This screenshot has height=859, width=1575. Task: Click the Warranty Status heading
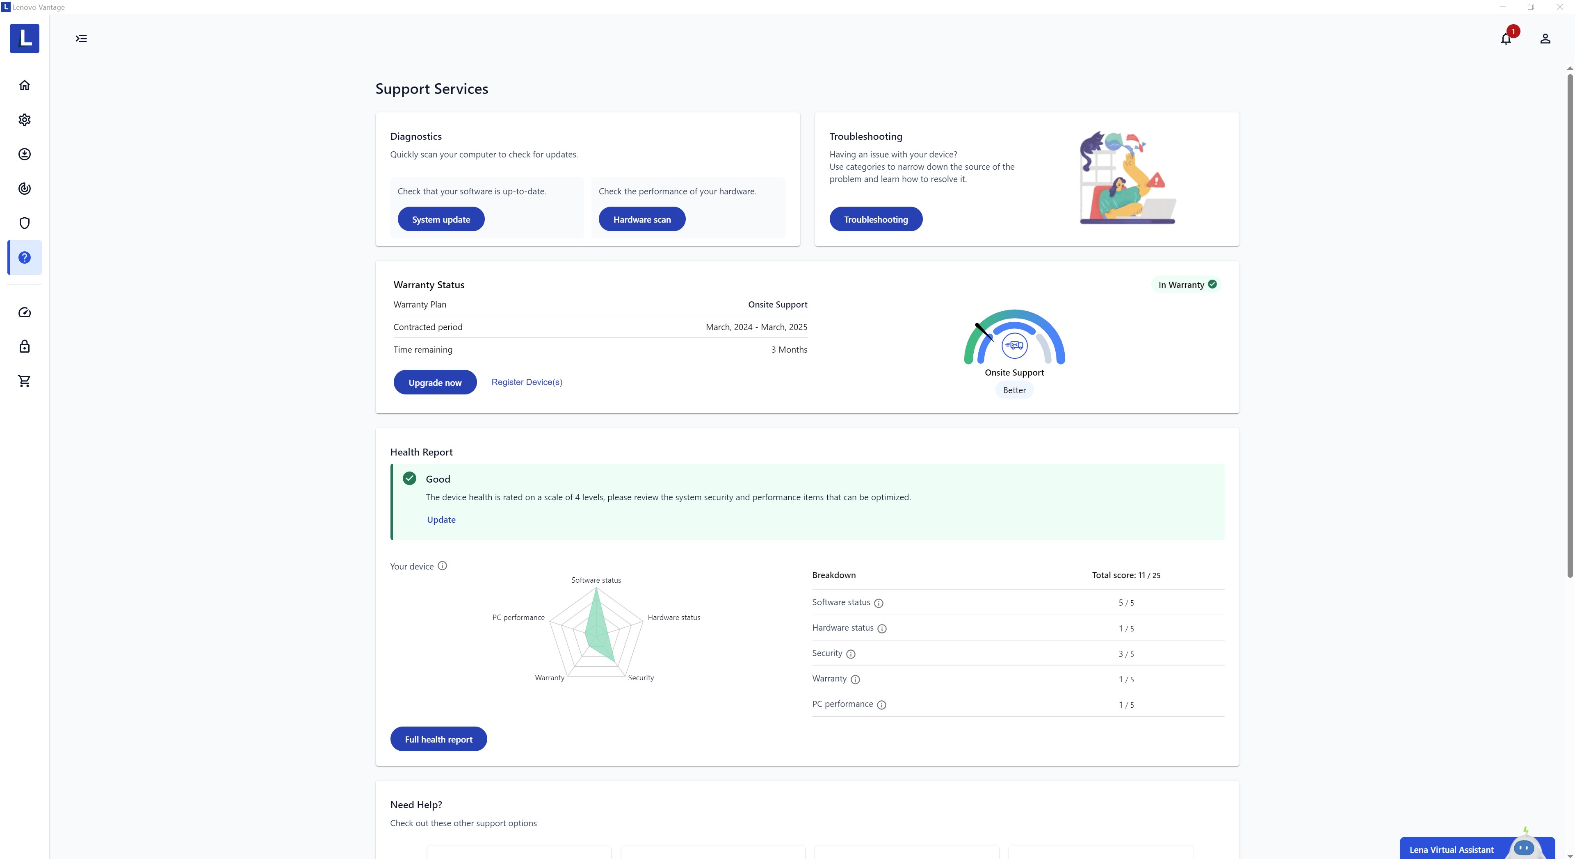(x=429, y=285)
